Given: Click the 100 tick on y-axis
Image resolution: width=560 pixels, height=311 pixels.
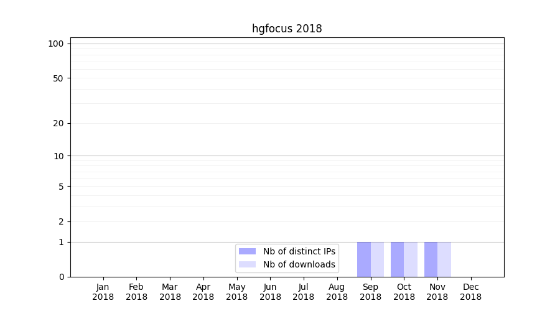Looking at the screenshot, I should pyautogui.click(x=56, y=44).
